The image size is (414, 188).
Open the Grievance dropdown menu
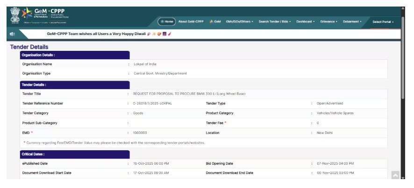[328, 21]
